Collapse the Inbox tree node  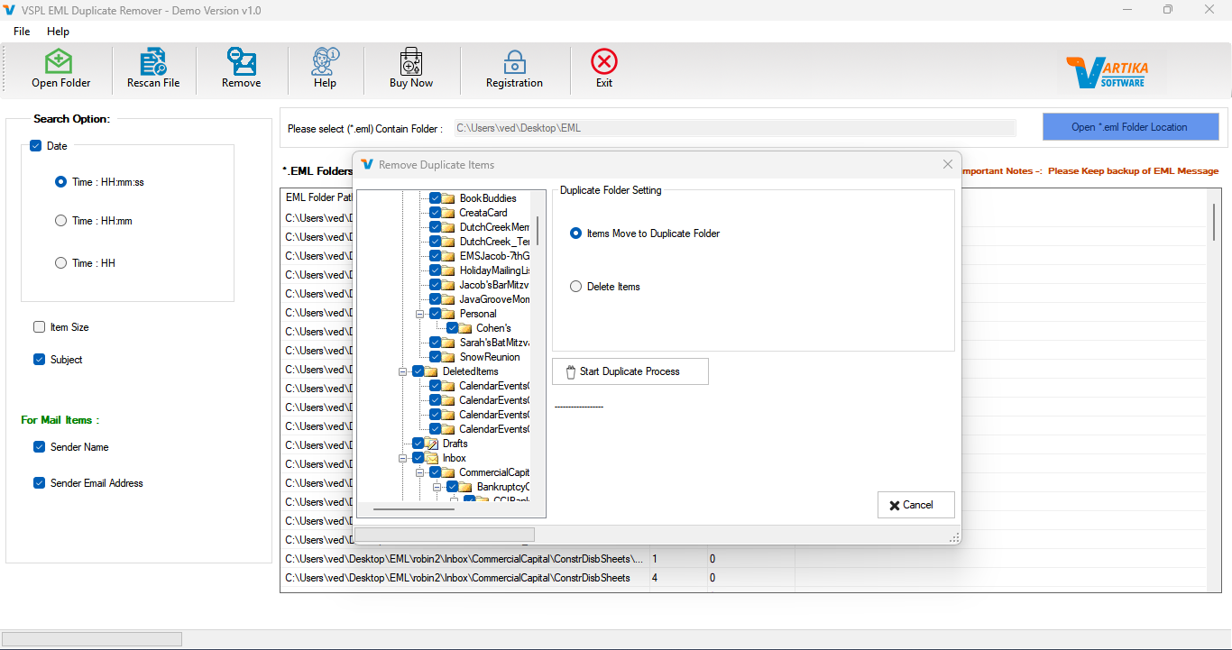(402, 458)
